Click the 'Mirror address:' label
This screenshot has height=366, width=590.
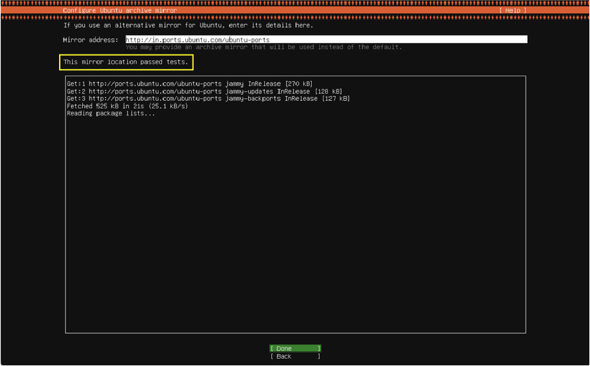point(91,40)
